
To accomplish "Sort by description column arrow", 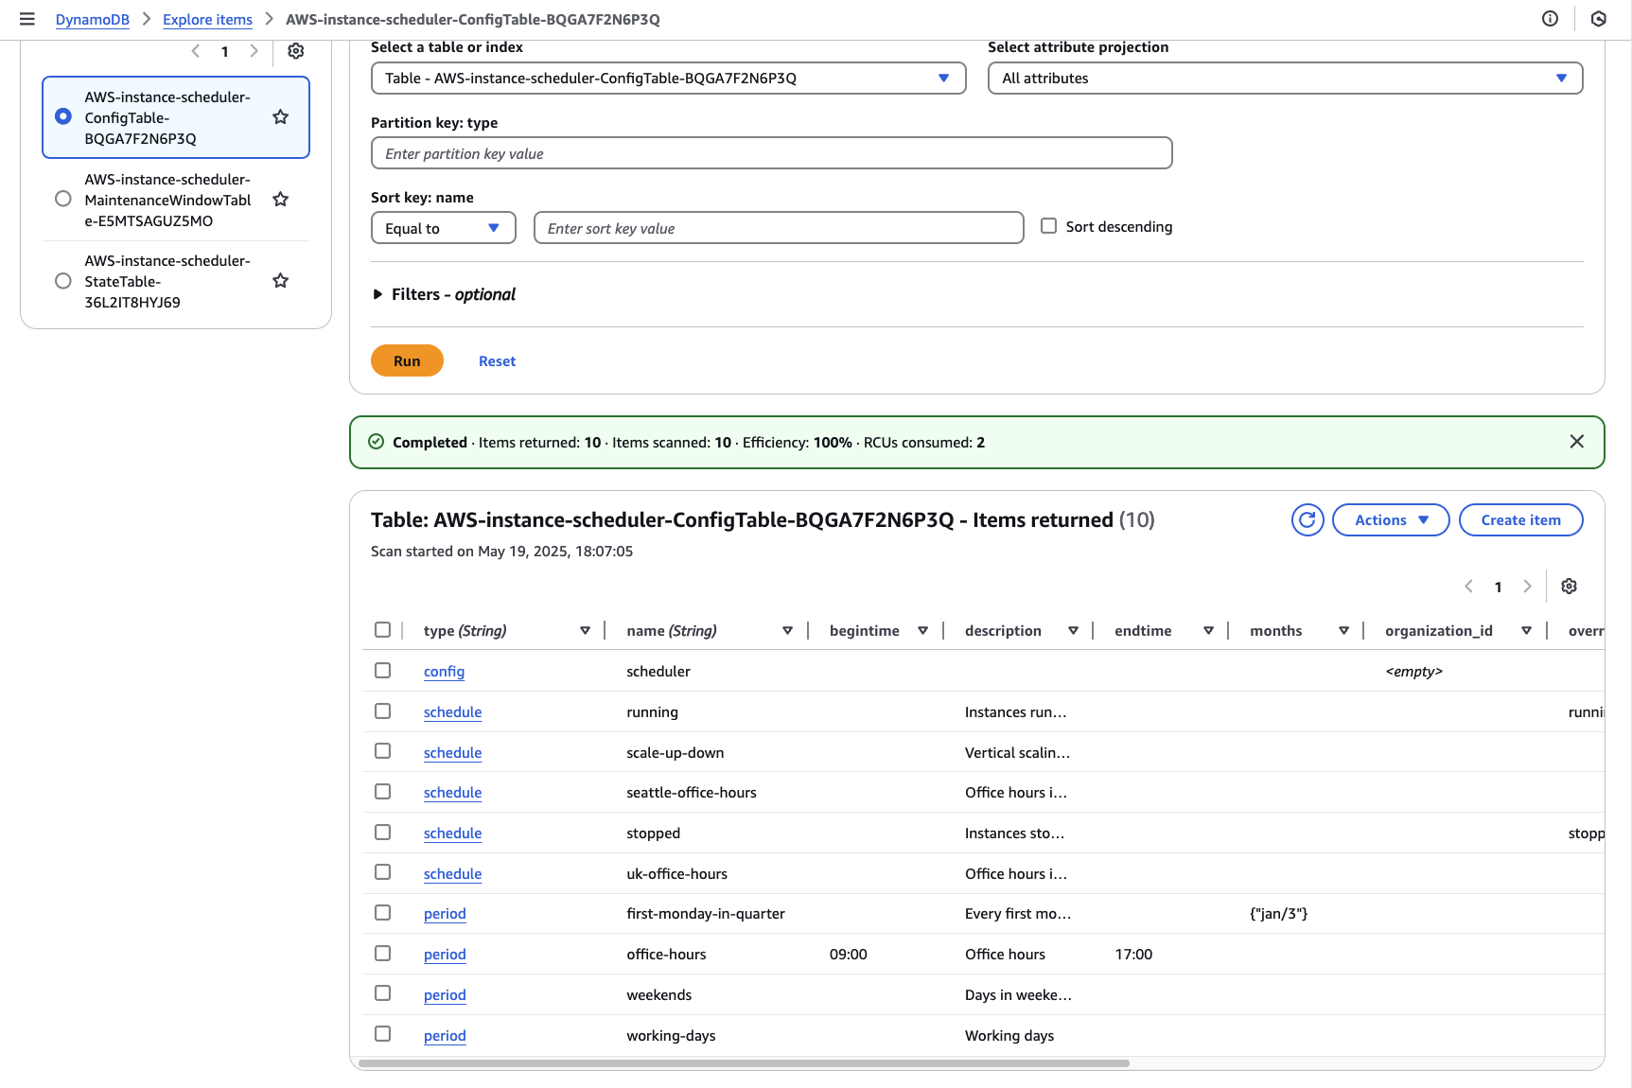I will pos(1073,631).
